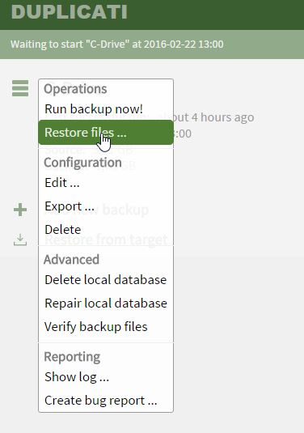Click the Restore from target link
Image resolution: width=304 pixels, height=433 pixels.
pyautogui.click(x=106, y=240)
